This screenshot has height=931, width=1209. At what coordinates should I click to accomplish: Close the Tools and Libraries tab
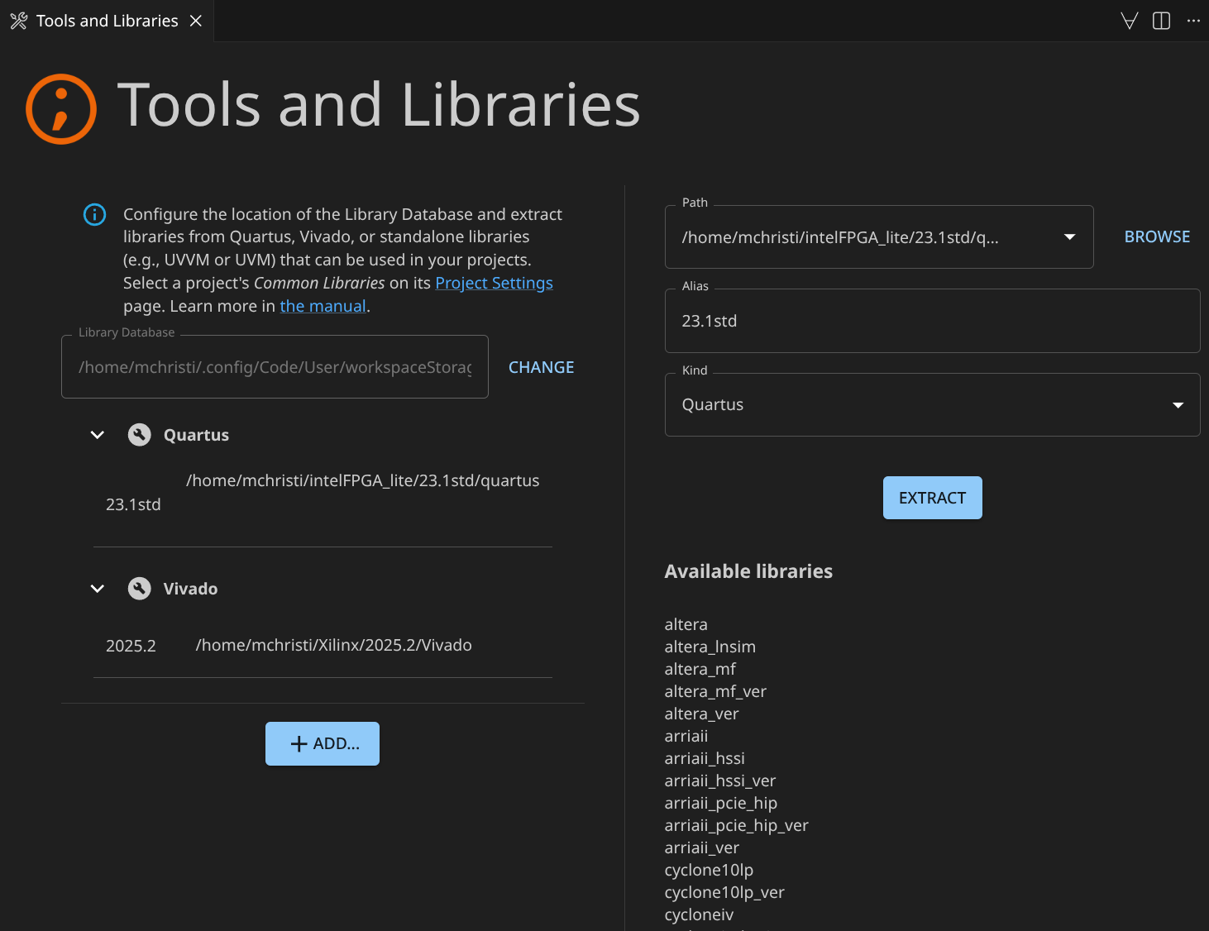[x=196, y=21]
